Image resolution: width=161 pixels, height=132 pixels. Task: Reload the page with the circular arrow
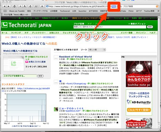pos(30,6)
